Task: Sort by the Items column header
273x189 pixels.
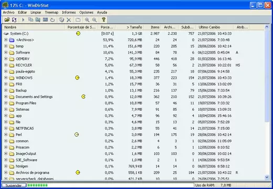Action: pos(152,27)
